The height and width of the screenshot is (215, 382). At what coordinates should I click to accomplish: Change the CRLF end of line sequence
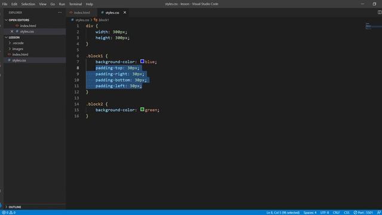pyautogui.click(x=336, y=213)
